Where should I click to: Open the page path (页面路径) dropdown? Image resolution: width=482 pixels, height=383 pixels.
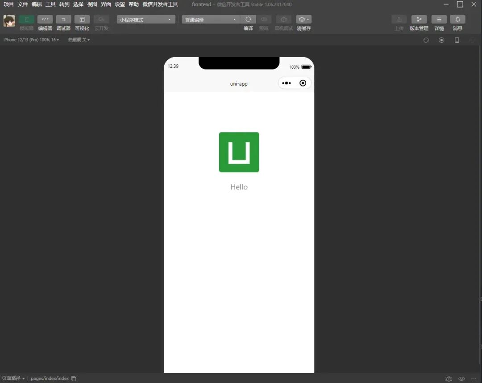click(x=13, y=379)
